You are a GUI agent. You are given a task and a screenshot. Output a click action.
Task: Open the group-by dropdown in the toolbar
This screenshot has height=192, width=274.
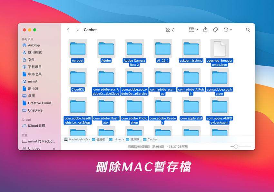[193, 30]
